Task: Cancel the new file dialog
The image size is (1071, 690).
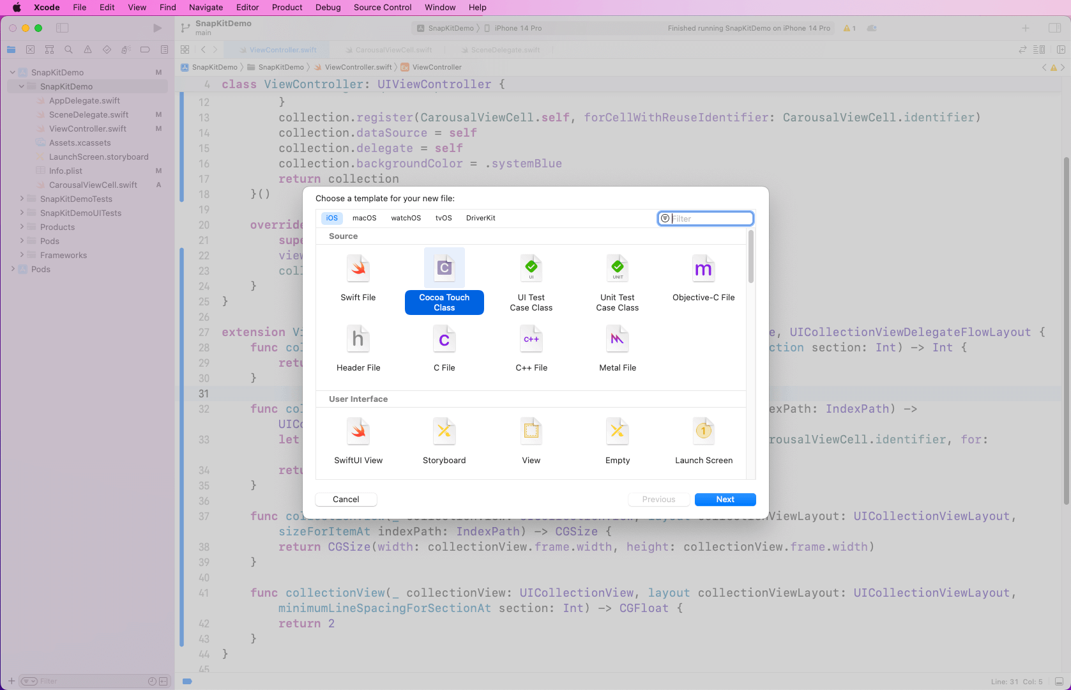Action: click(x=346, y=500)
